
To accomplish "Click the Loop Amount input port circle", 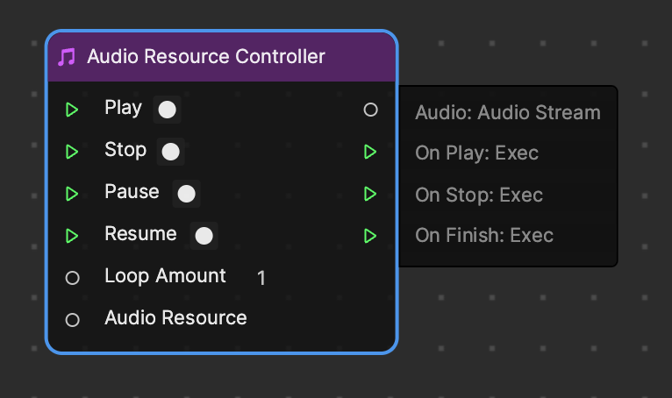I will [73, 278].
